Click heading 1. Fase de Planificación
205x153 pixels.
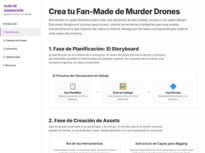(x=94, y=49)
